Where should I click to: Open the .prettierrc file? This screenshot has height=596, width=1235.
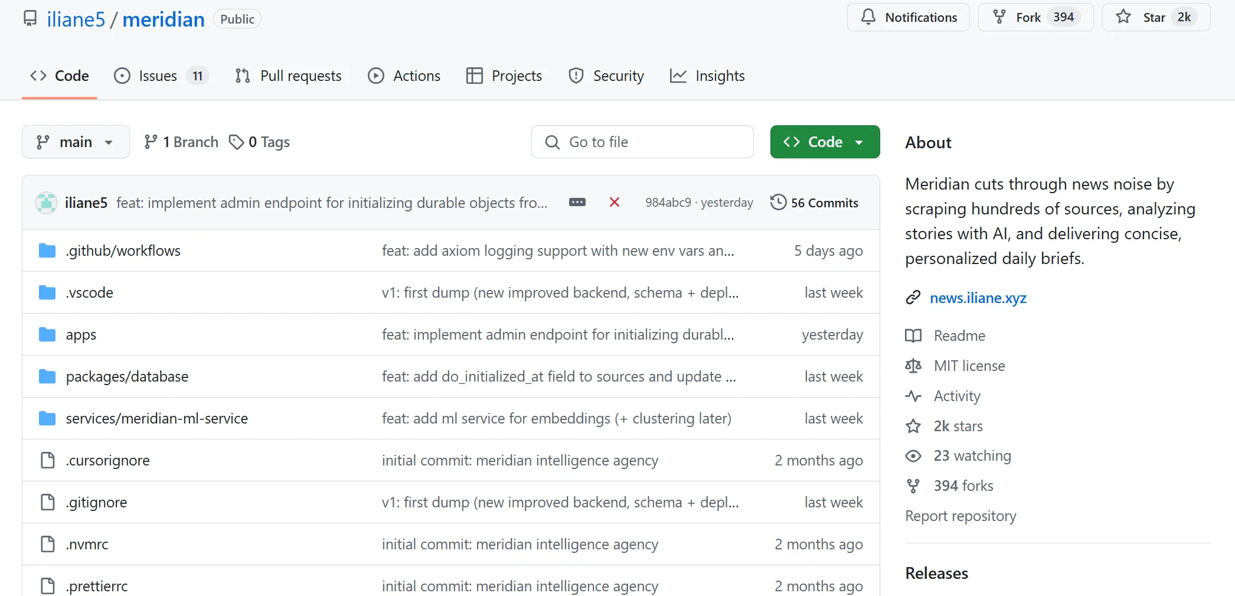[x=97, y=586]
